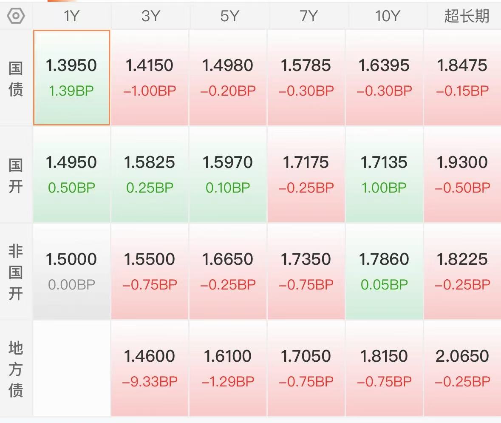Select the 1Y column header
501x423 pixels.
point(71,16)
